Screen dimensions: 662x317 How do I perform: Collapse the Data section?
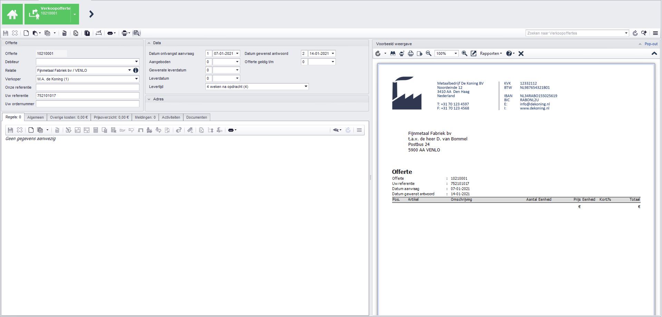(149, 43)
